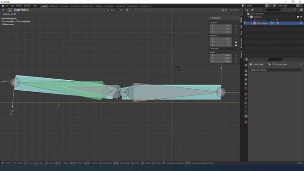
Task: Switch to the Animation workspace tab
Action: coord(109,6)
